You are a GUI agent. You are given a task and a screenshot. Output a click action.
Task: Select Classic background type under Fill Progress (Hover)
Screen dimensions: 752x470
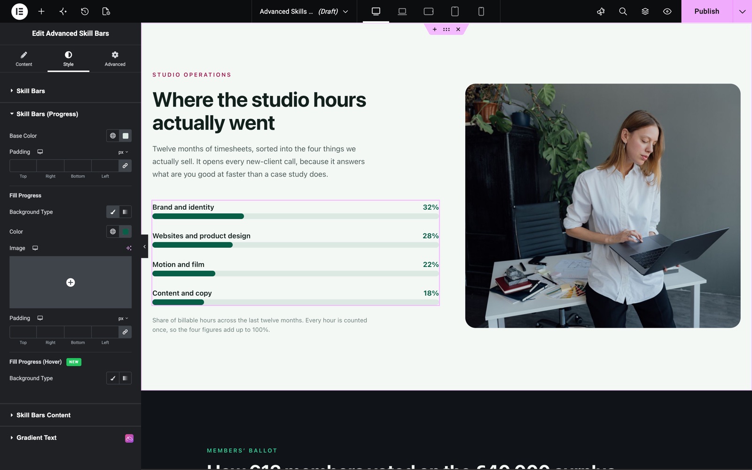point(113,378)
